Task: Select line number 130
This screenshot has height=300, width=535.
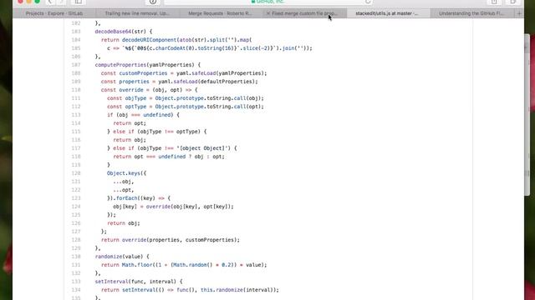Action: (x=76, y=257)
